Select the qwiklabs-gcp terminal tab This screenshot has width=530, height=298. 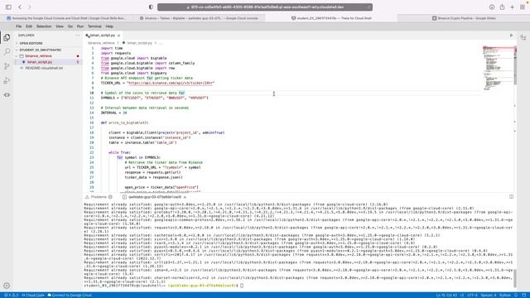coord(155,197)
